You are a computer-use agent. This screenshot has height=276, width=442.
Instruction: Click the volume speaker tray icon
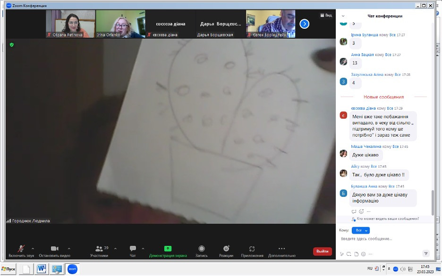(x=403, y=269)
